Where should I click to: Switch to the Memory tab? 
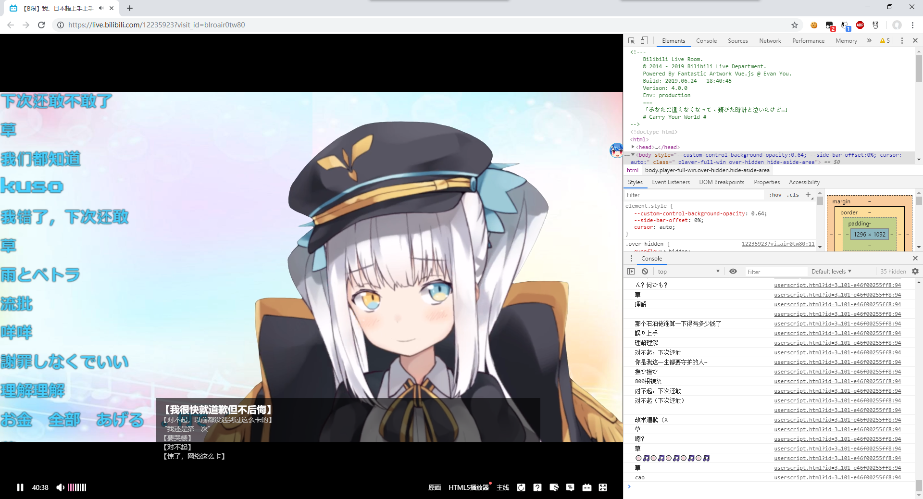click(846, 41)
